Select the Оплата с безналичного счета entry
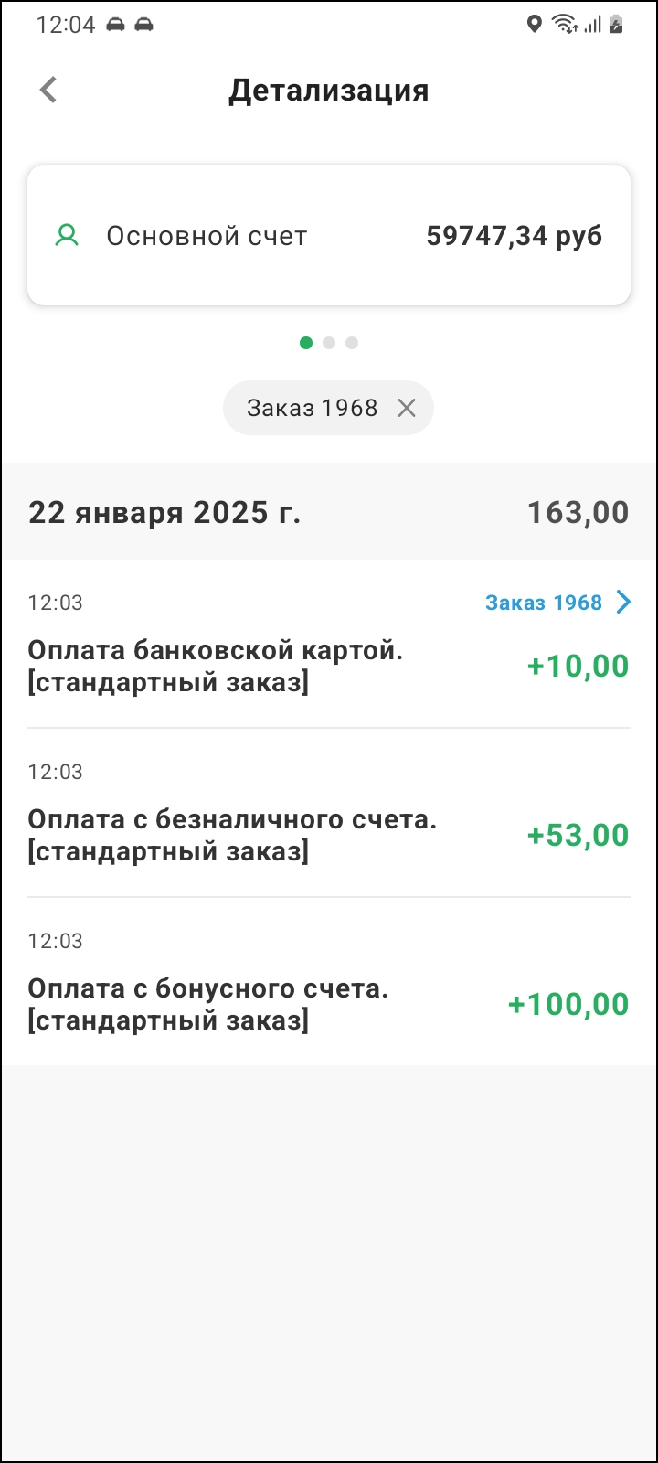The image size is (658, 1463). coord(232,835)
